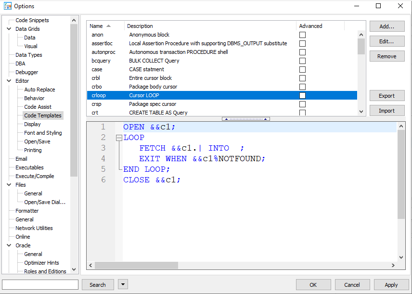Import code templates
Viewport: 412px width, 294px height.
point(387,111)
